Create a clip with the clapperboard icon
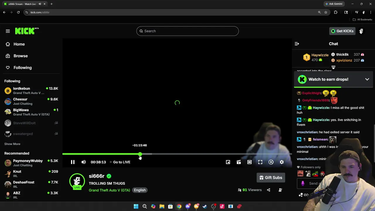 (239, 162)
